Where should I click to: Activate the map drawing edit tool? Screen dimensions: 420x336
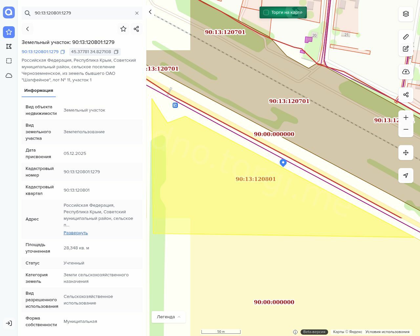406,49
